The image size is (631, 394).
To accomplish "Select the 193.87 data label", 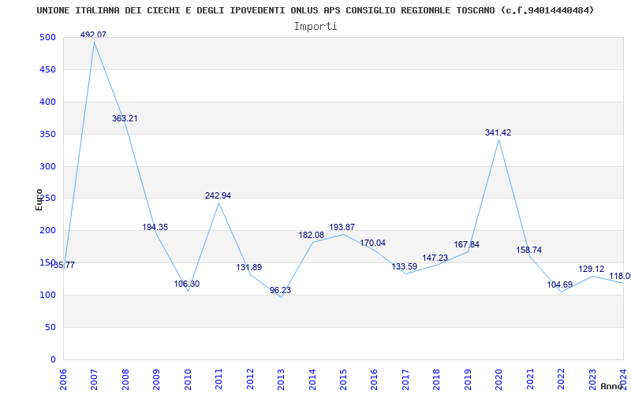I will click(x=342, y=228).
